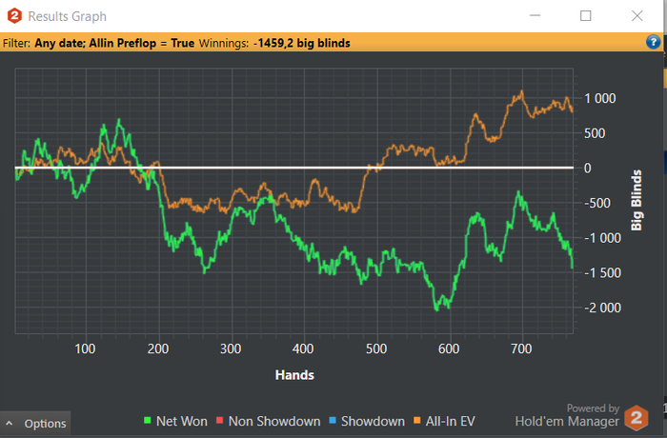Maximize the Results Graph window
This screenshot has height=438, width=667.
pyautogui.click(x=586, y=16)
